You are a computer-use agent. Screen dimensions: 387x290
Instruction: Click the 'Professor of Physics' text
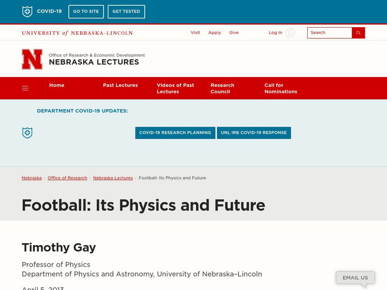[56, 264]
